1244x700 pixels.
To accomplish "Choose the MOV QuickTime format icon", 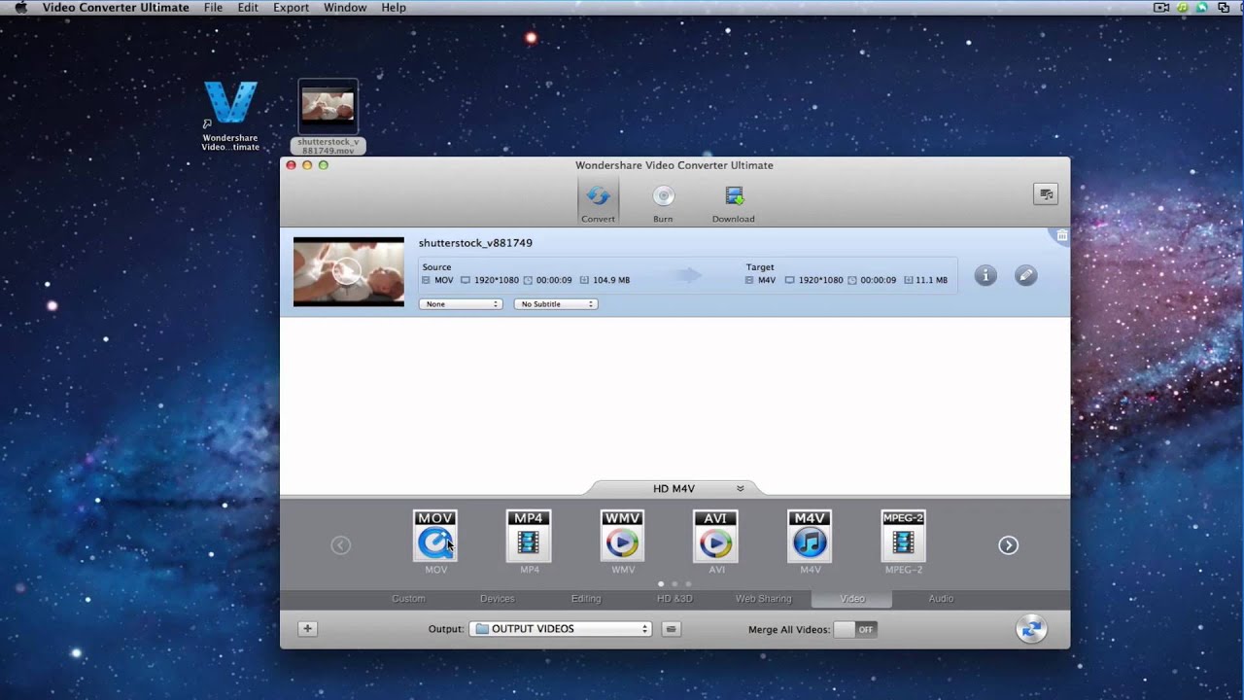I will [435, 536].
